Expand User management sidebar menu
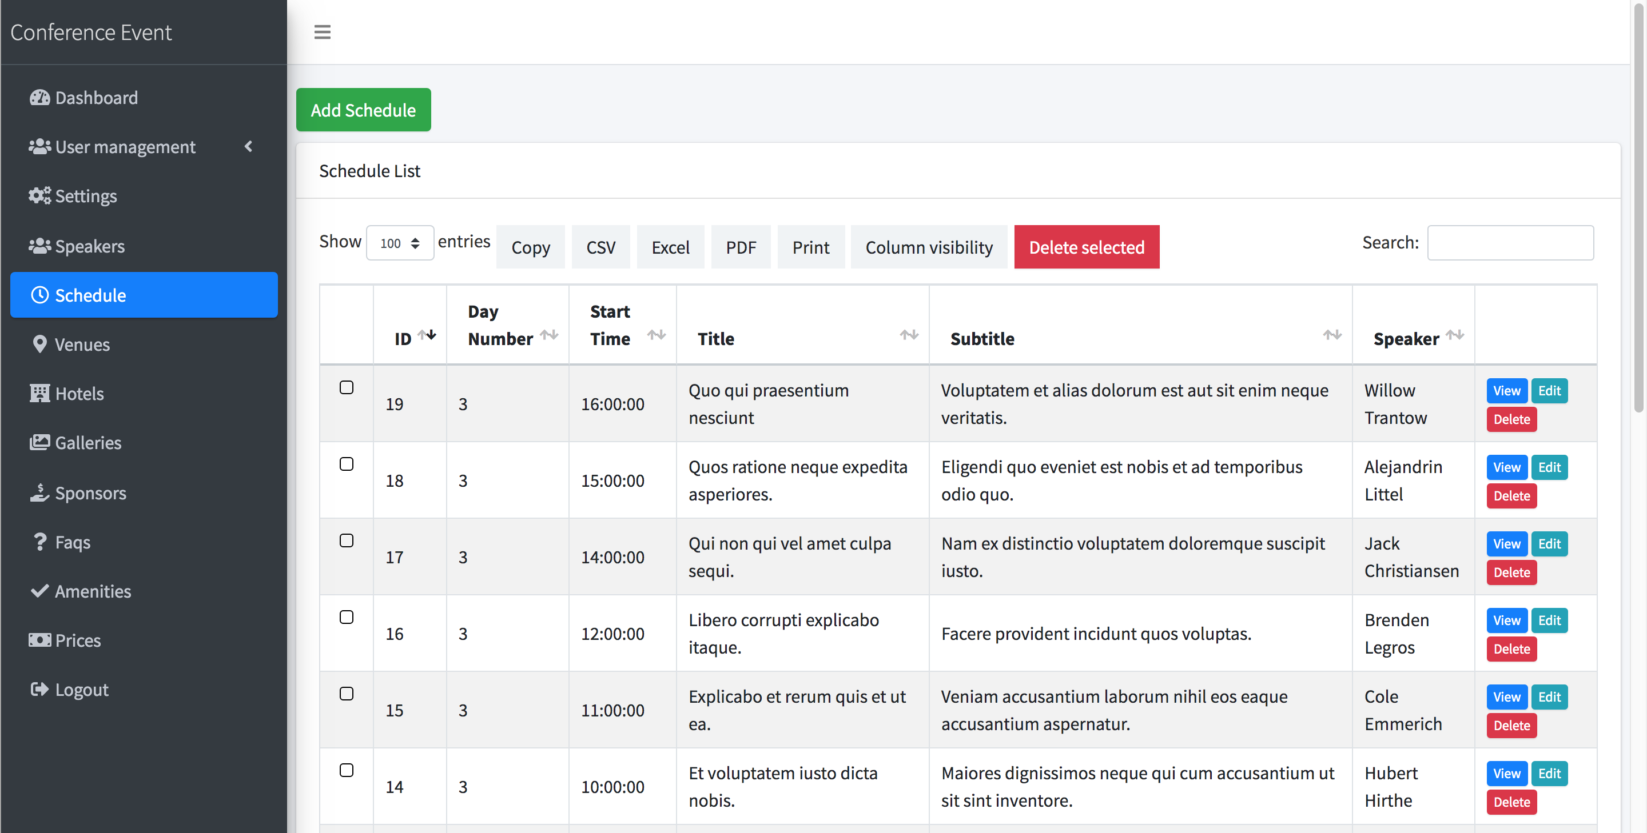The height and width of the screenshot is (833, 1647). (144, 147)
